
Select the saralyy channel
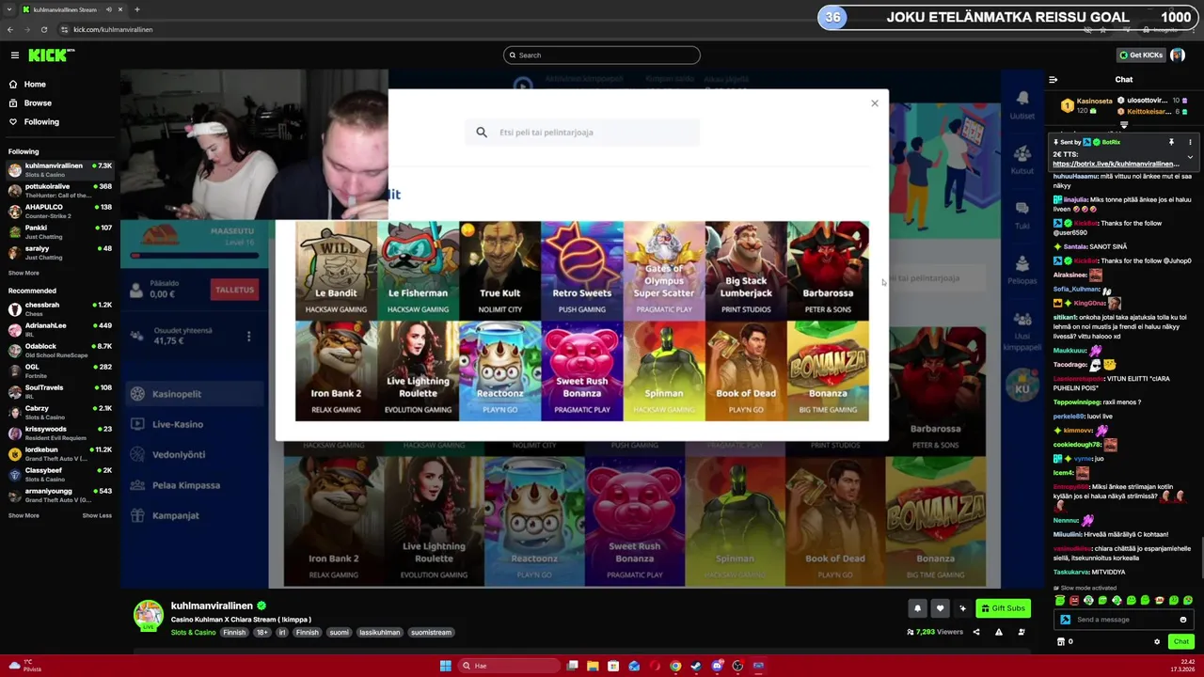[59, 253]
